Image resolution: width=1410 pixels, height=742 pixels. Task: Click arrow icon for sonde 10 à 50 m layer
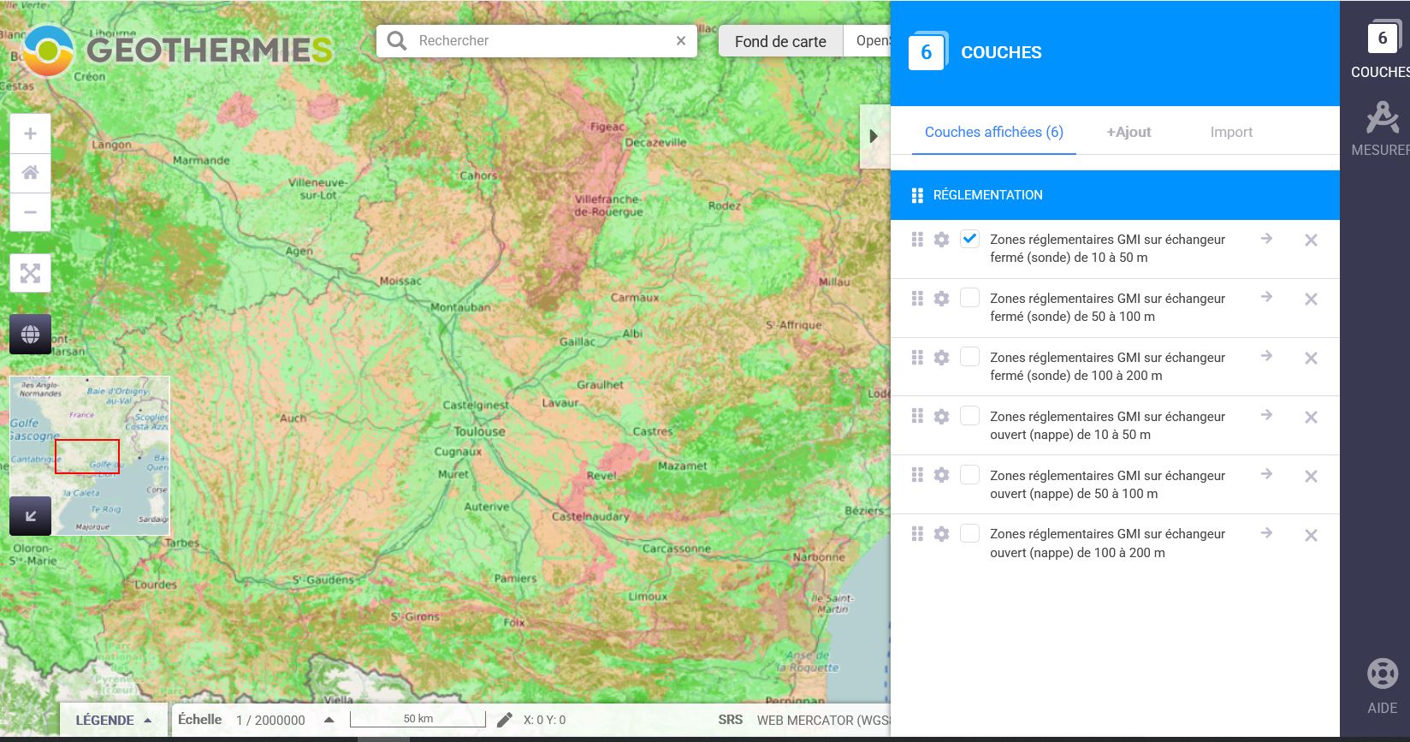point(1266,239)
